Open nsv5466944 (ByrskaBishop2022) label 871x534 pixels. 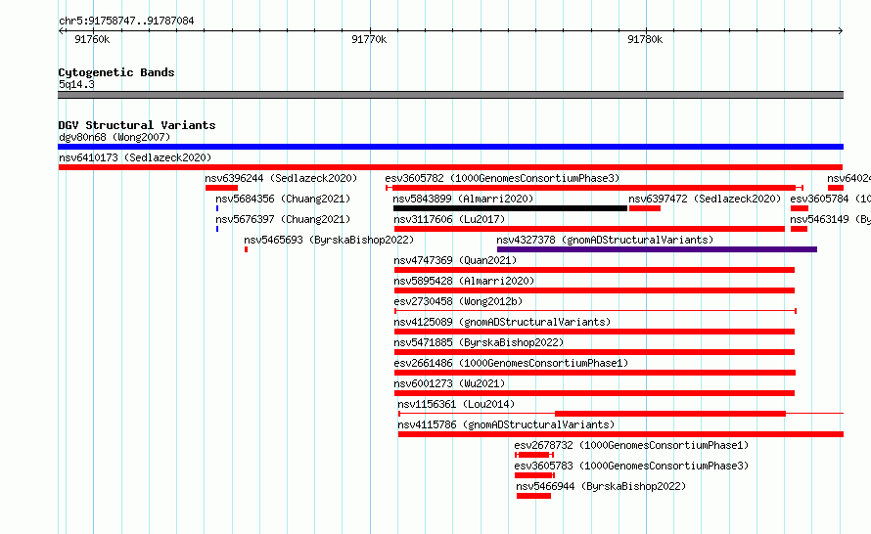coord(601,486)
